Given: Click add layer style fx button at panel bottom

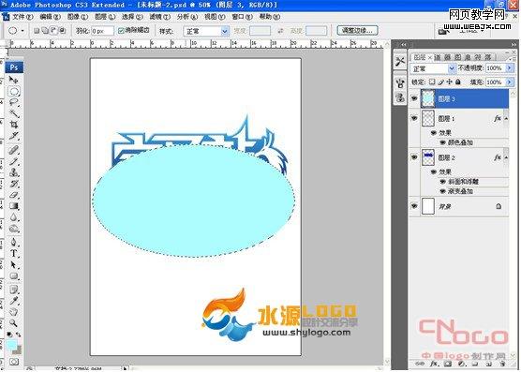Looking at the screenshot, I should click(434, 364).
